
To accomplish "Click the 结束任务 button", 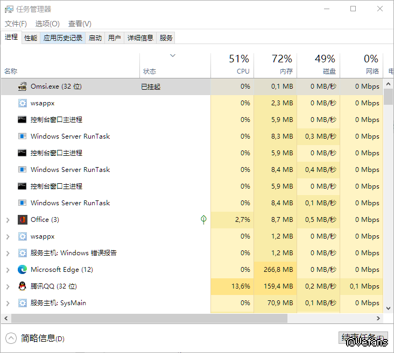I will click(x=363, y=338).
